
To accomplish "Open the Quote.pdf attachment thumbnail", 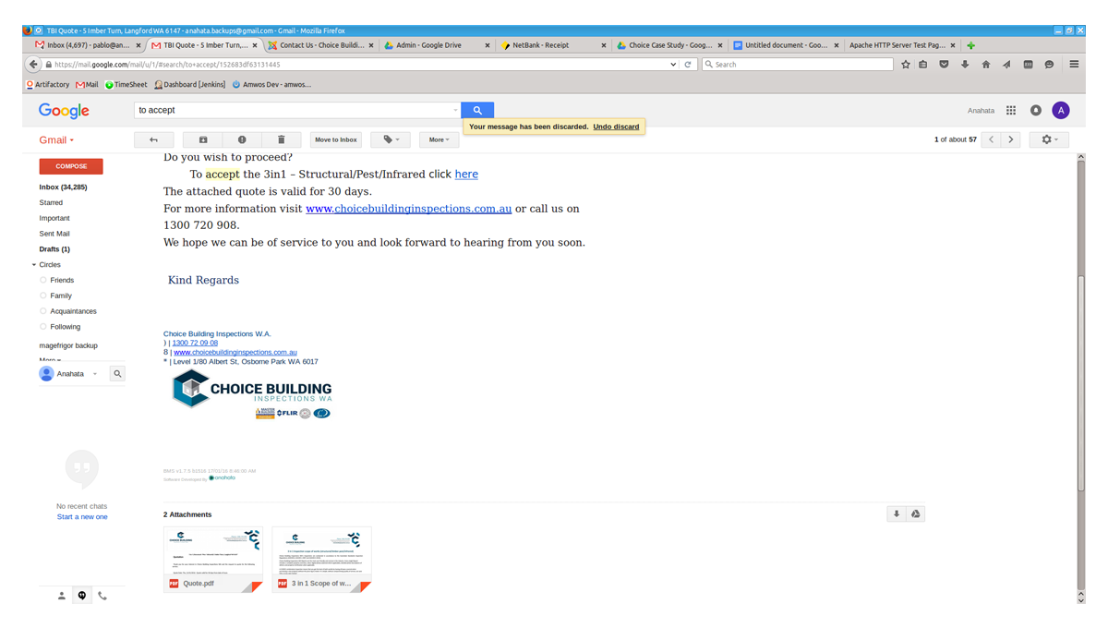I will tap(213, 559).
